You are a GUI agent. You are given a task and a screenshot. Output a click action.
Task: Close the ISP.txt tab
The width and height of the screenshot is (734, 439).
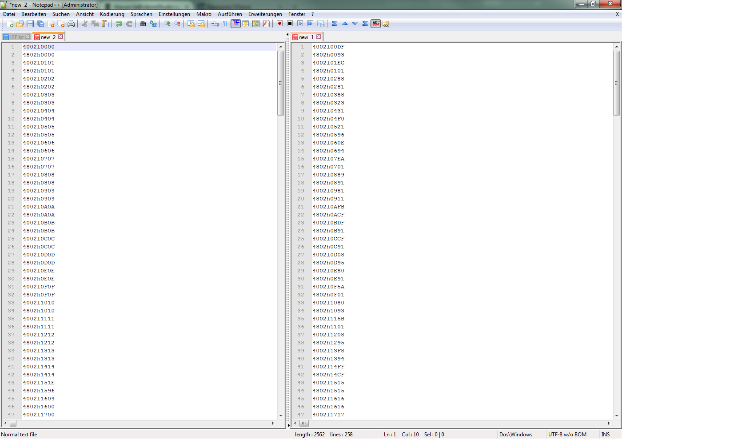click(28, 37)
